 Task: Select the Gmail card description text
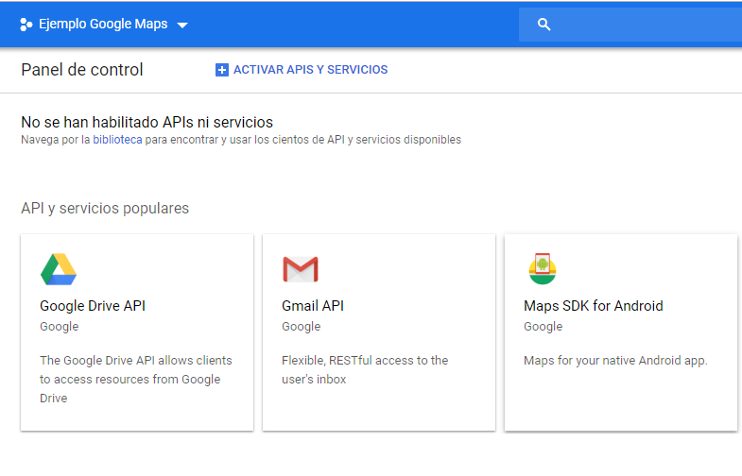(365, 369)
